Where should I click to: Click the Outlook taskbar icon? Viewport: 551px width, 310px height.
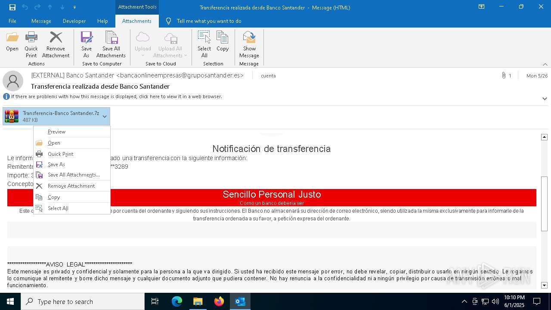pyautogui.click(x=240, y=301)
